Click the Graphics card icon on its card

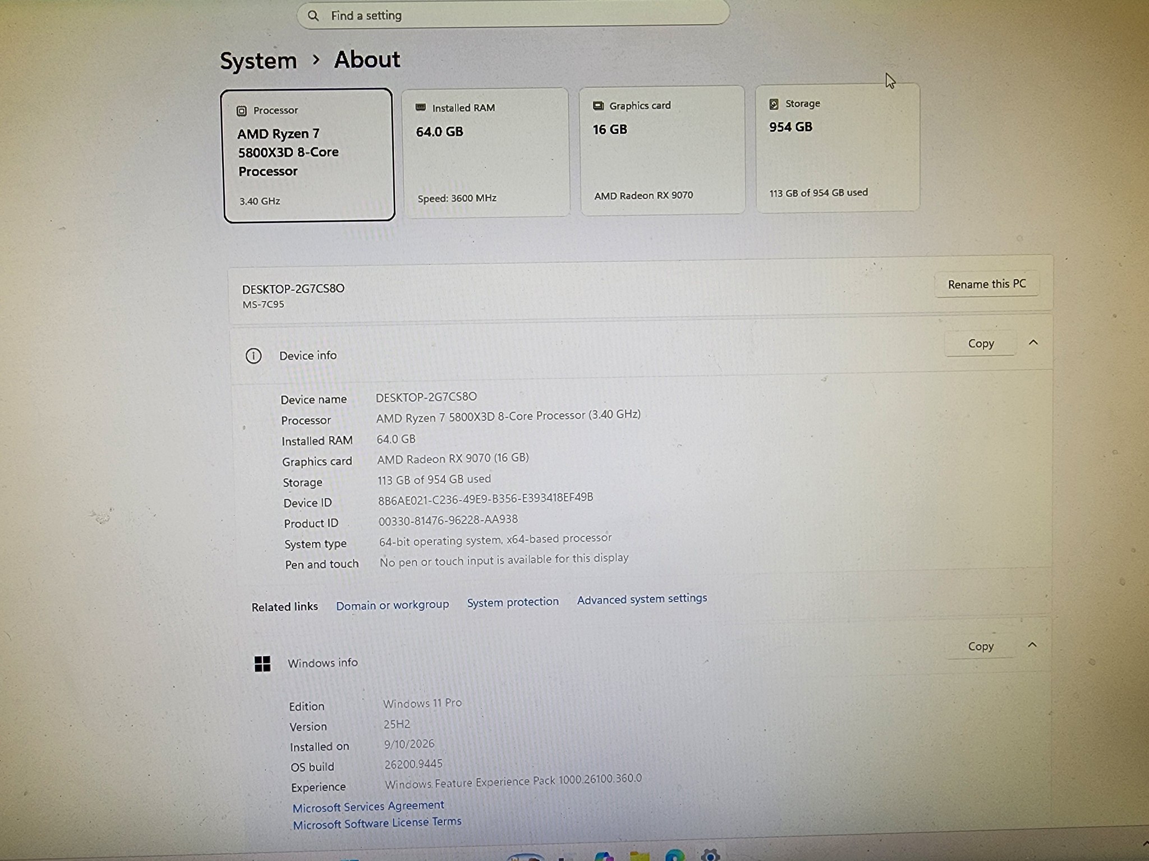598,106
